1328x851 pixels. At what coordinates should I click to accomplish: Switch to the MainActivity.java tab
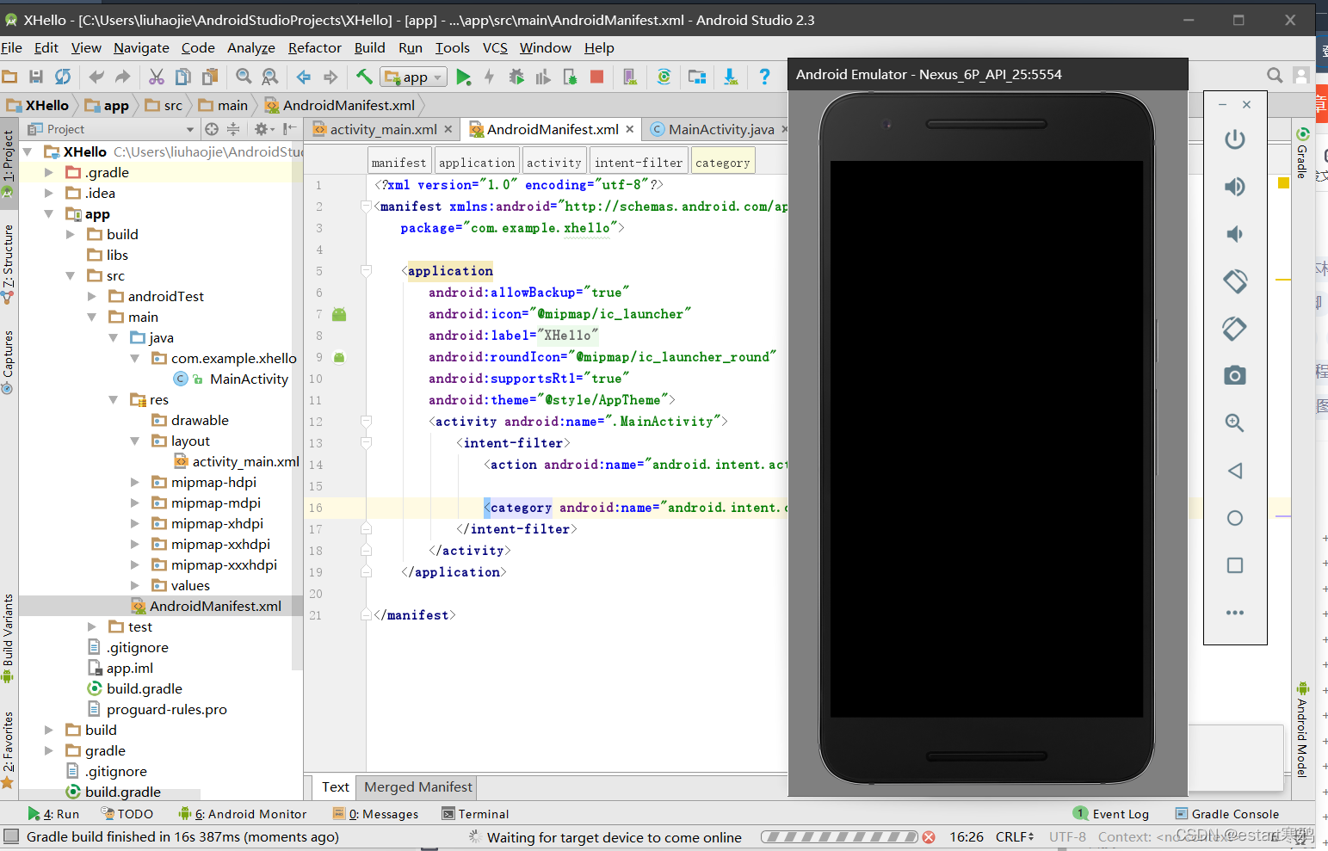[x=721, y=130]
